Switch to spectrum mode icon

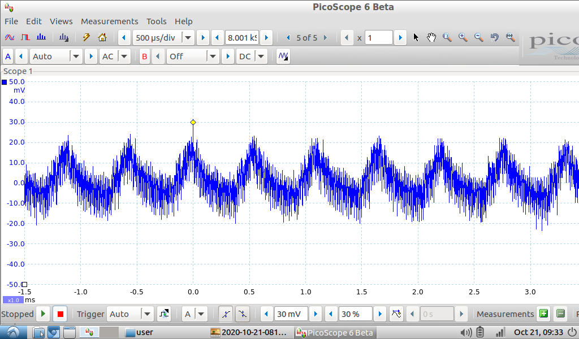pos(41,38)
